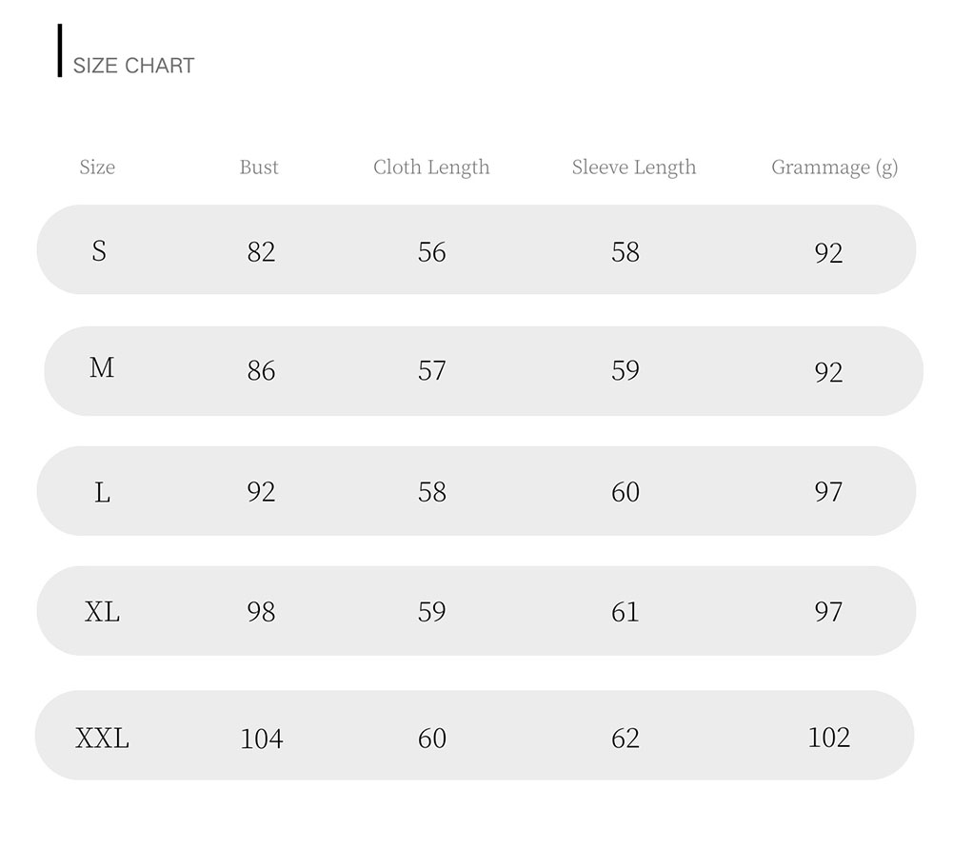The width and height of the screenshot is (953, 847).
Task: Click bust value 104 in XXL row
Action: pos(262,739)
